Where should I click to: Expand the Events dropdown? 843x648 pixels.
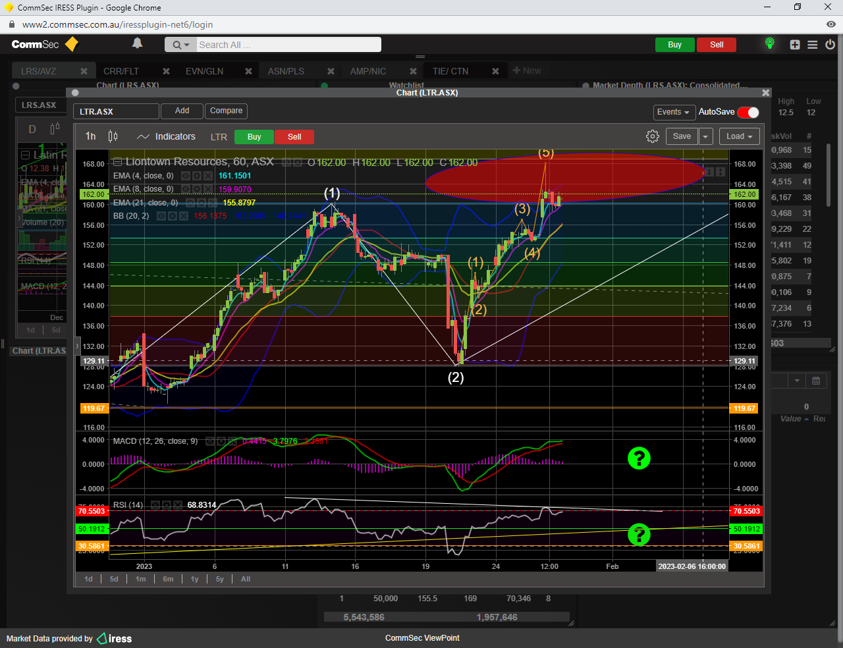pos(673,112)
